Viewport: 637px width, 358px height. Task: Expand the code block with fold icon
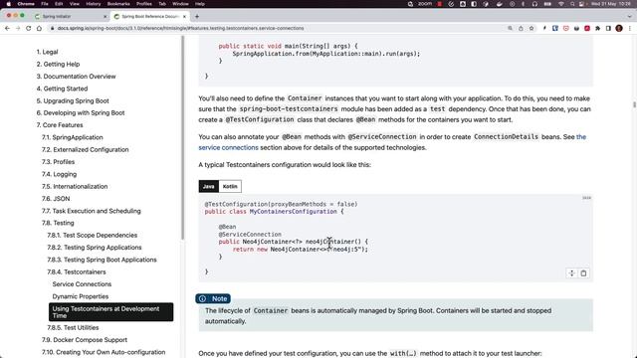pos(571,273)
